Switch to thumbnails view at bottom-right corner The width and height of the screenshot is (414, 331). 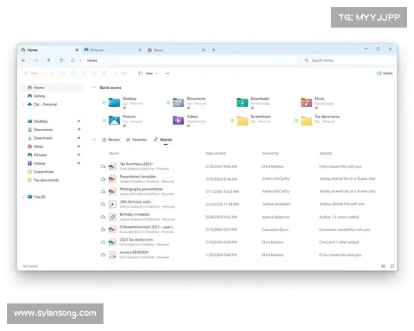pos(392,265)
